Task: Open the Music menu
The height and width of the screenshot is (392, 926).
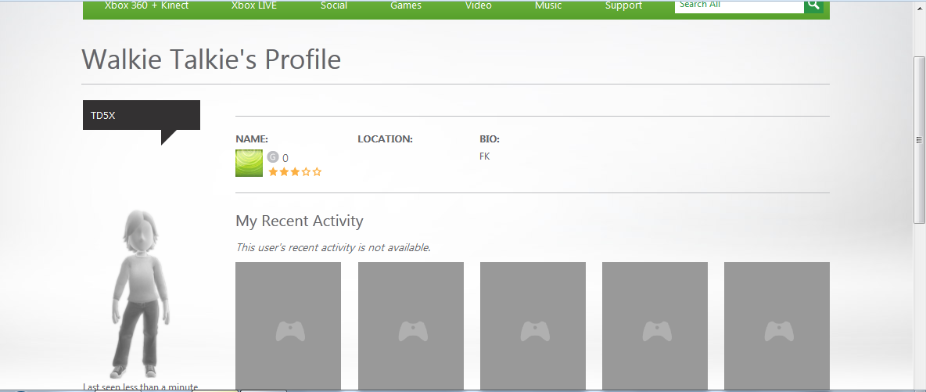Action: pyautogui.click(x=548, y=5)
